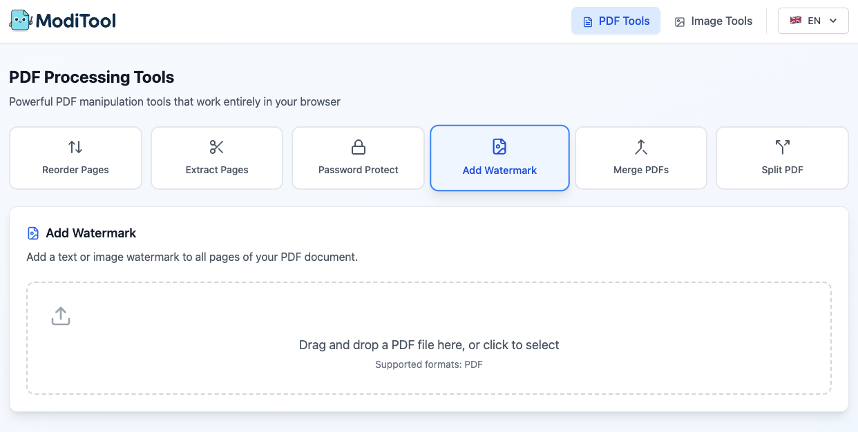Click the document icon in PDF Tools
Viewport: 858px width, 432px height.
pos(588,21)
